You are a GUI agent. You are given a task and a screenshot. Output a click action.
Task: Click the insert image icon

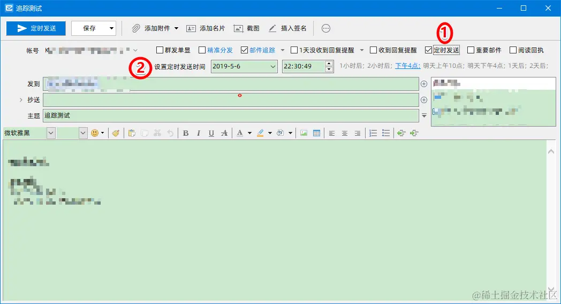(304, 133)
